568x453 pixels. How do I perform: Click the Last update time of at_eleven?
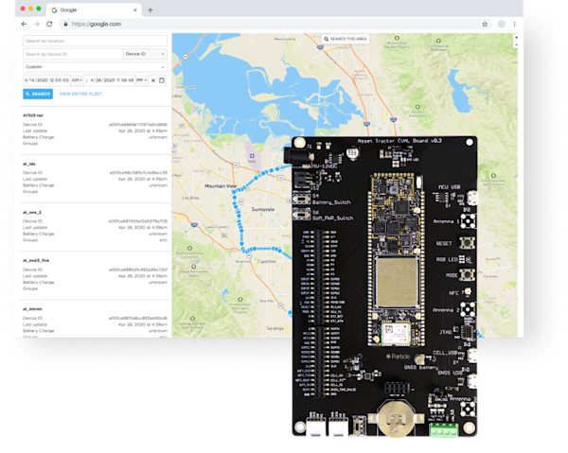(143, 324)
